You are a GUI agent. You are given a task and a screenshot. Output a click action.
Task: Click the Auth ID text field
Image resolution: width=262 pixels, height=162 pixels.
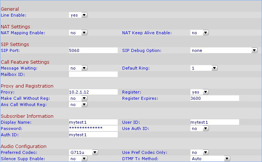coord(93,135)
